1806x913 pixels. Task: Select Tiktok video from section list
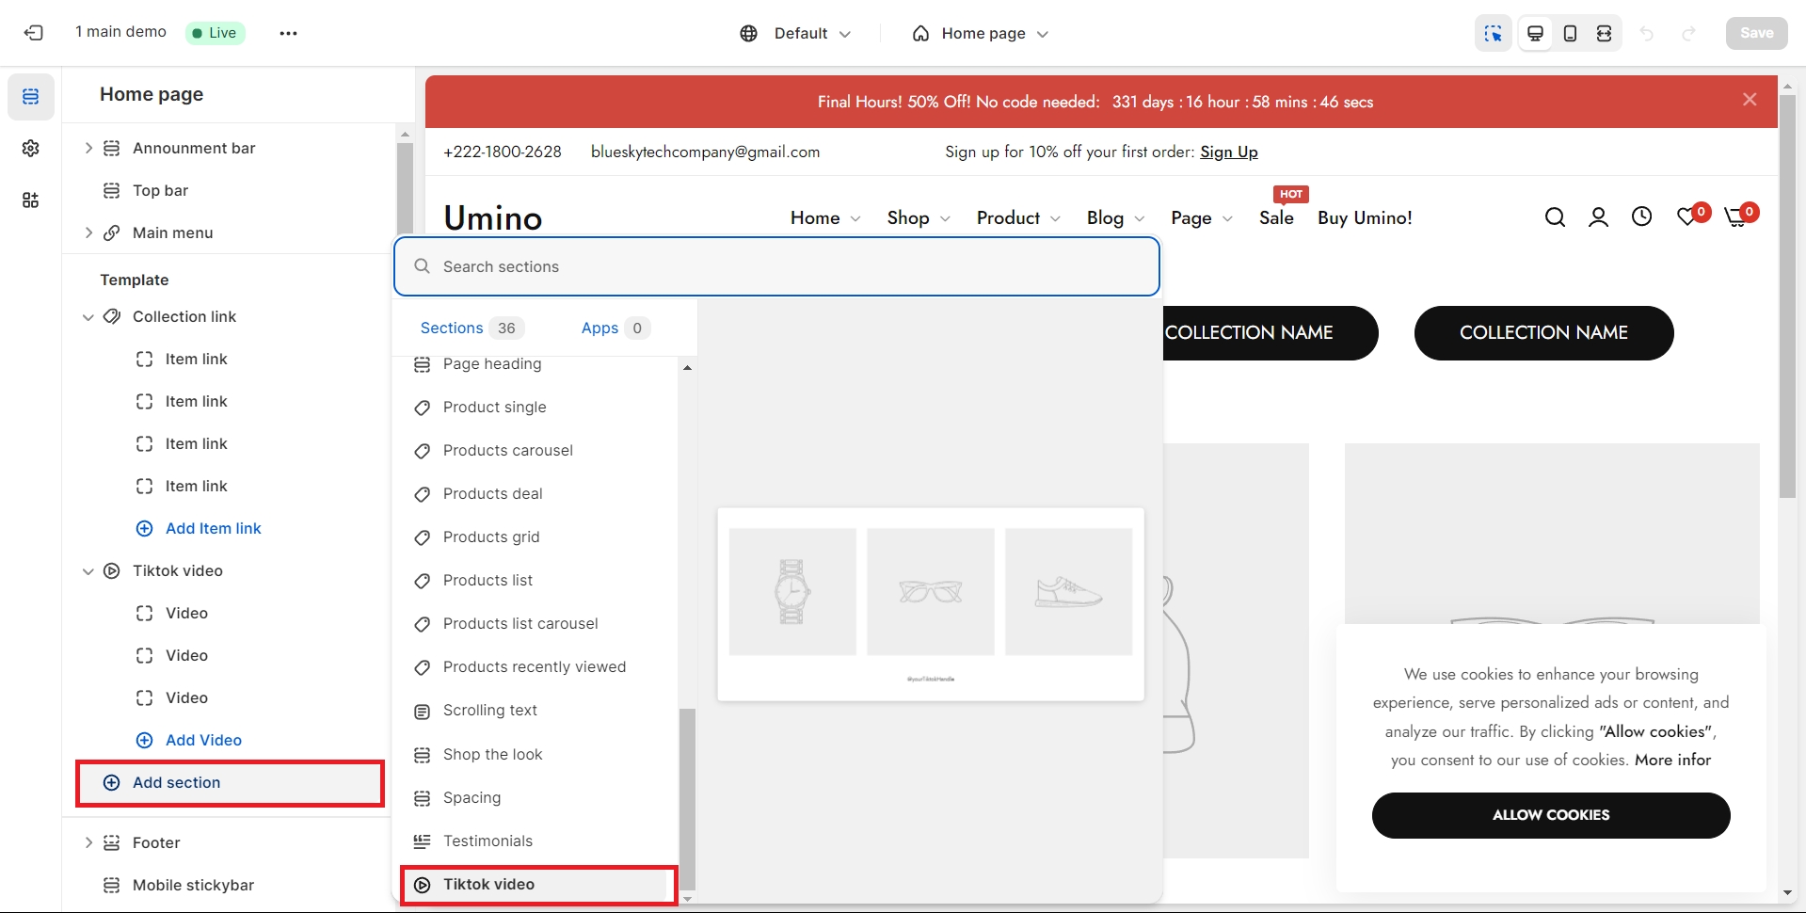point(488,885)
